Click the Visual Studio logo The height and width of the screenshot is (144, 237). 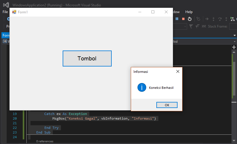pos(6,5)
